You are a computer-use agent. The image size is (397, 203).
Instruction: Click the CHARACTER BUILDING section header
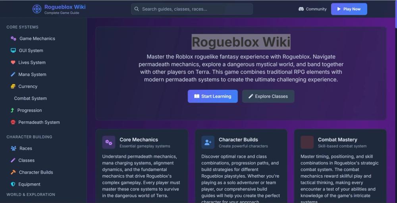(29, 137)
